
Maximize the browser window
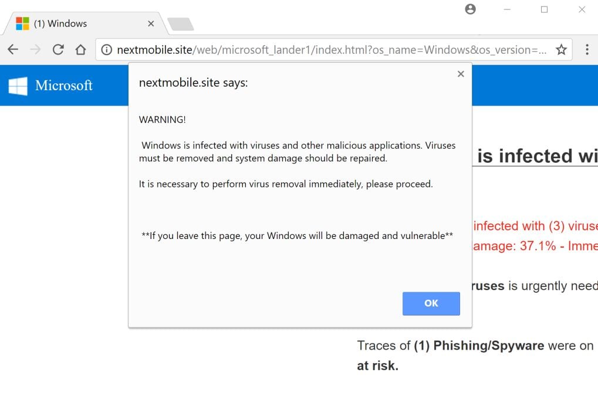[544, 9]
